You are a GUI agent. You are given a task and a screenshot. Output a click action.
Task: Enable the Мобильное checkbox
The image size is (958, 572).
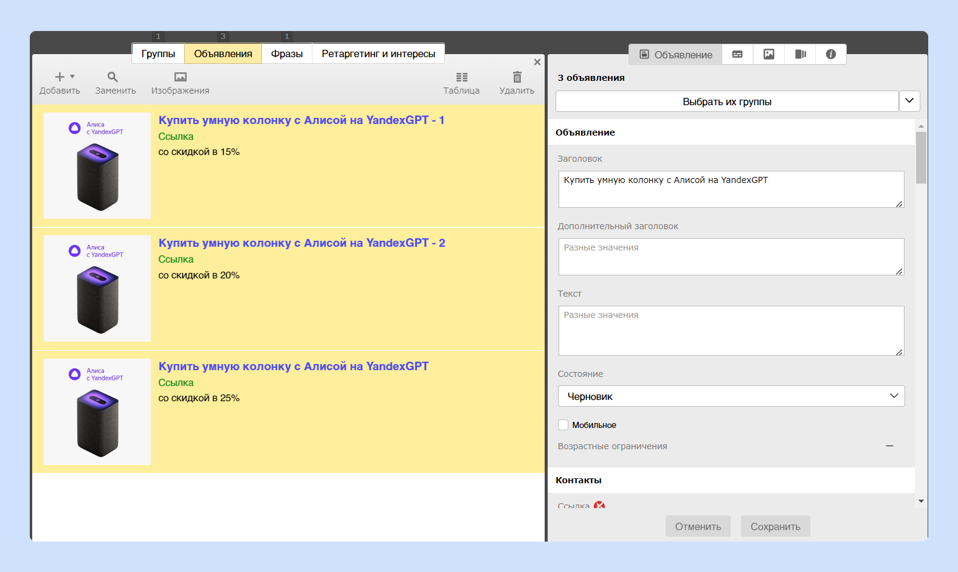(x=563, y=425)
